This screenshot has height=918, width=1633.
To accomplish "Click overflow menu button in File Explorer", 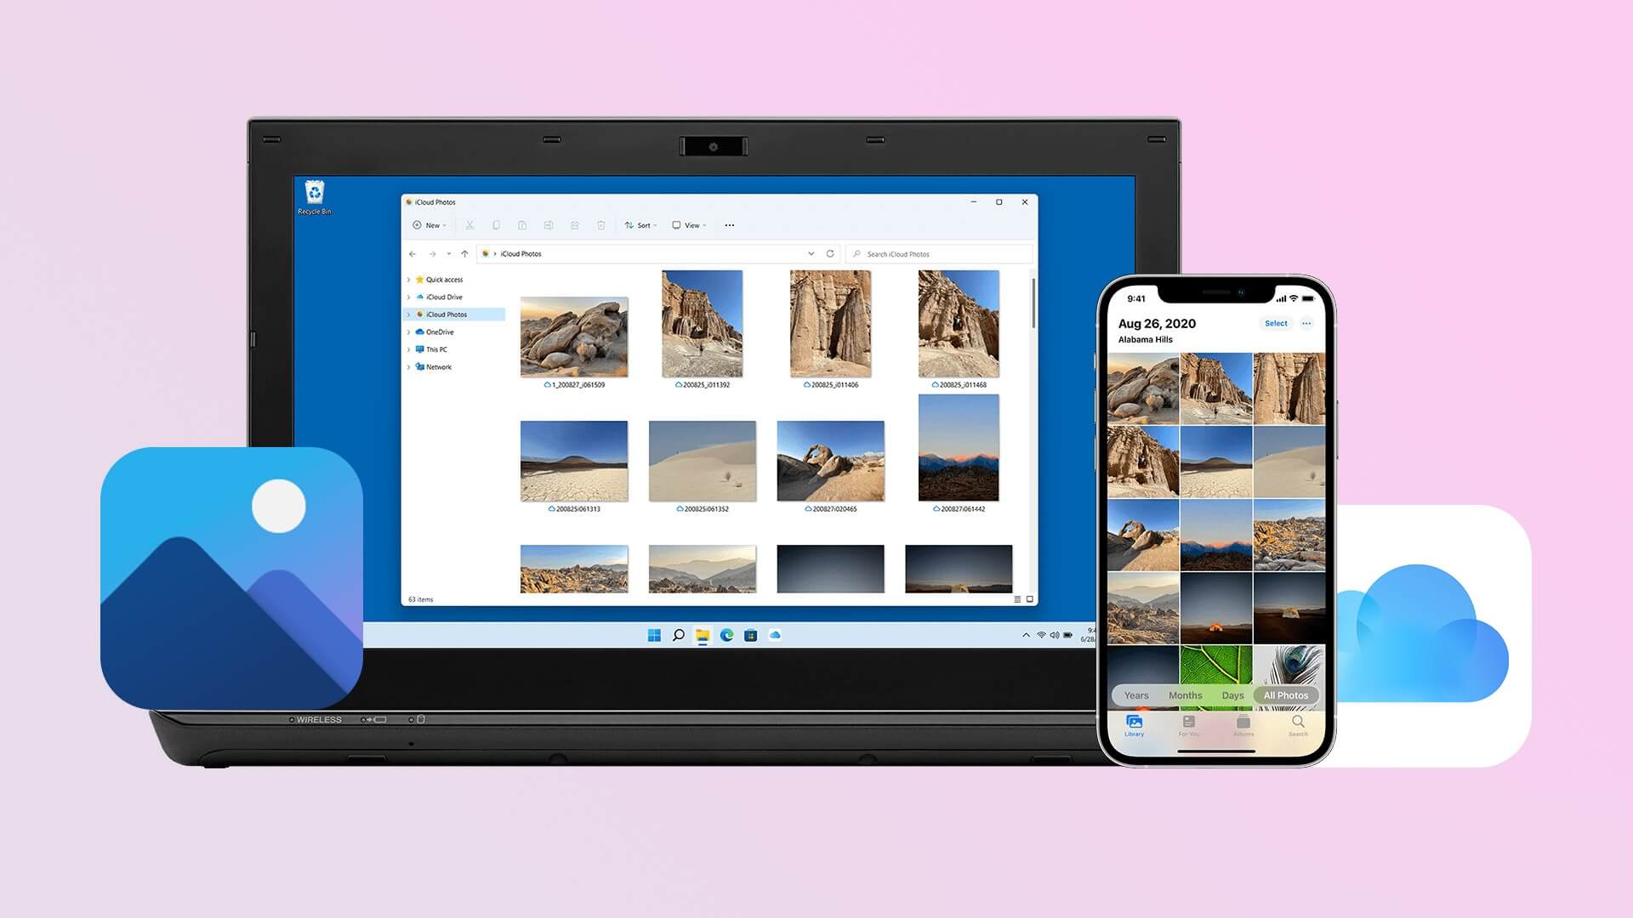I will tap(728, 225).
